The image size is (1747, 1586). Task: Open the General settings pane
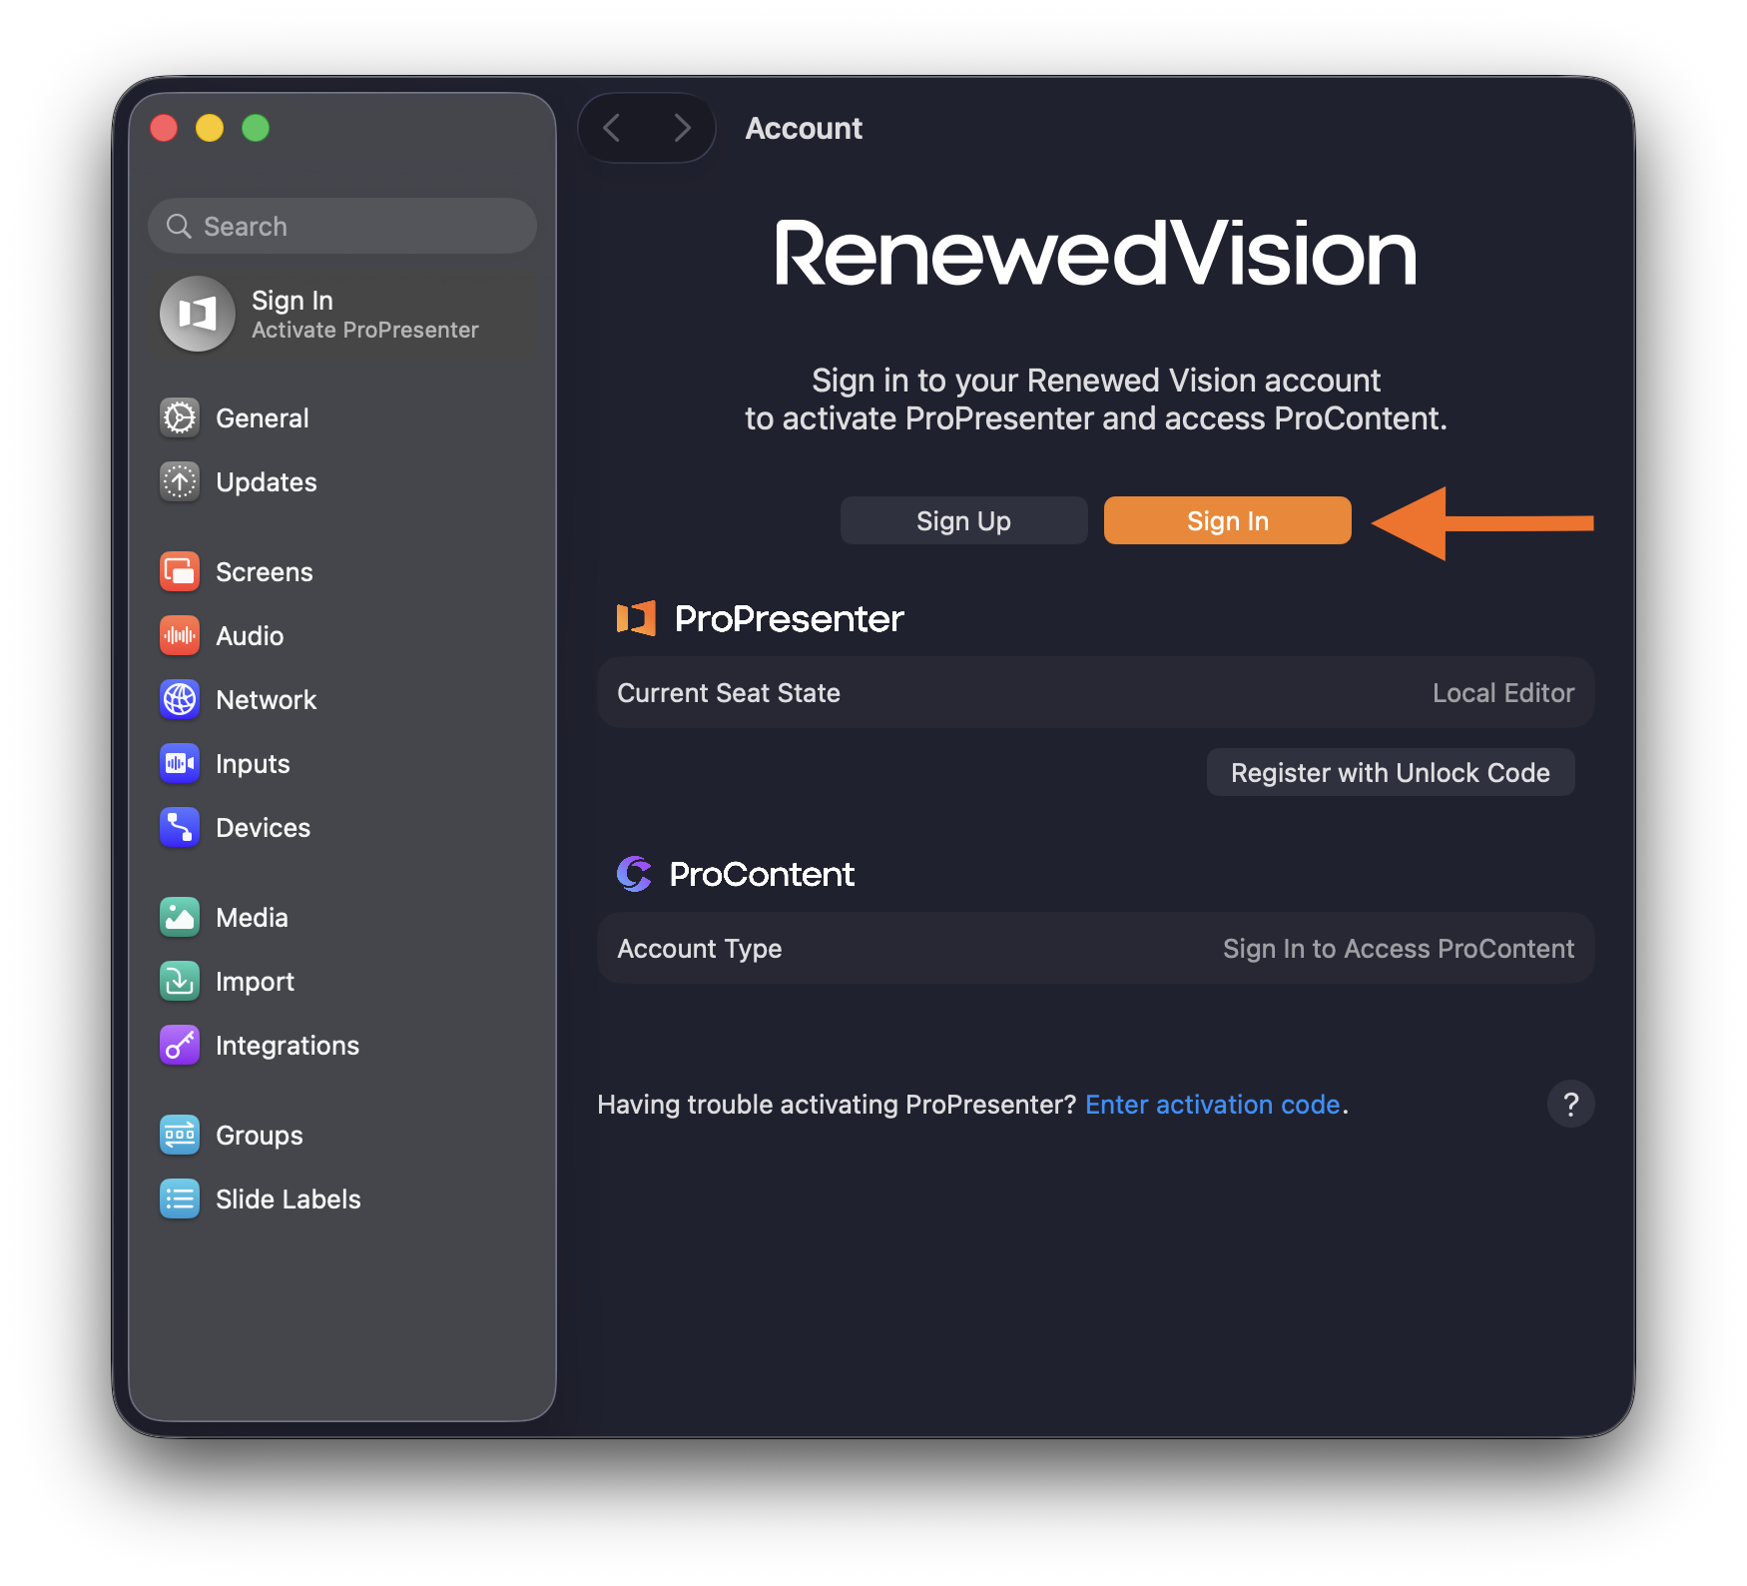342,417
